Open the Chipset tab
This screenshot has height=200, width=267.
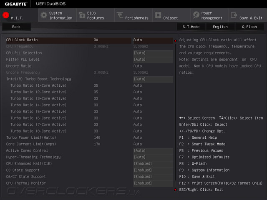[x=171, y=15]
